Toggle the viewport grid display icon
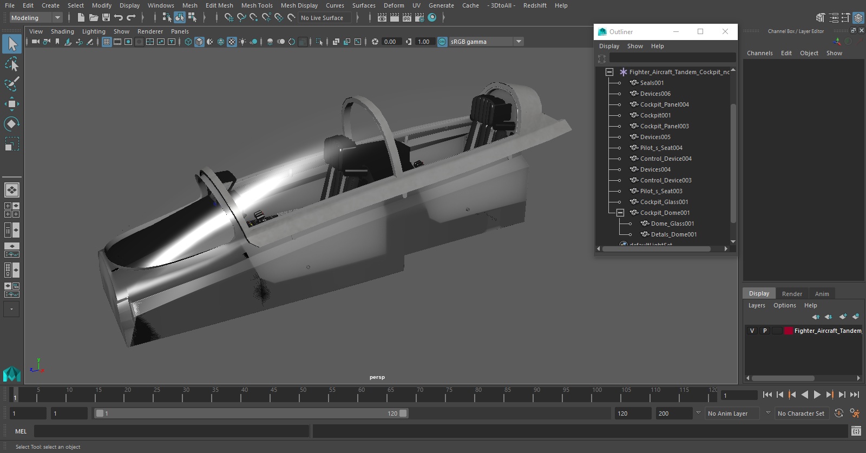This screenshot has height=453, width=866. (x=107, y=42)
